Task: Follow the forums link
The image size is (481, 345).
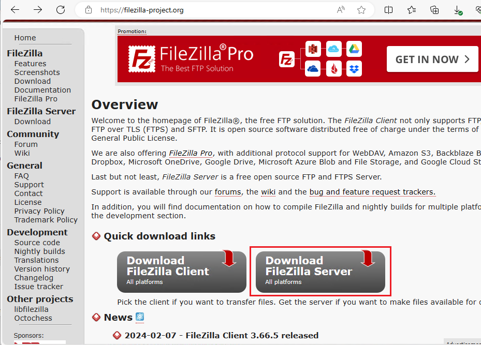Action: (x=228, y=192)
